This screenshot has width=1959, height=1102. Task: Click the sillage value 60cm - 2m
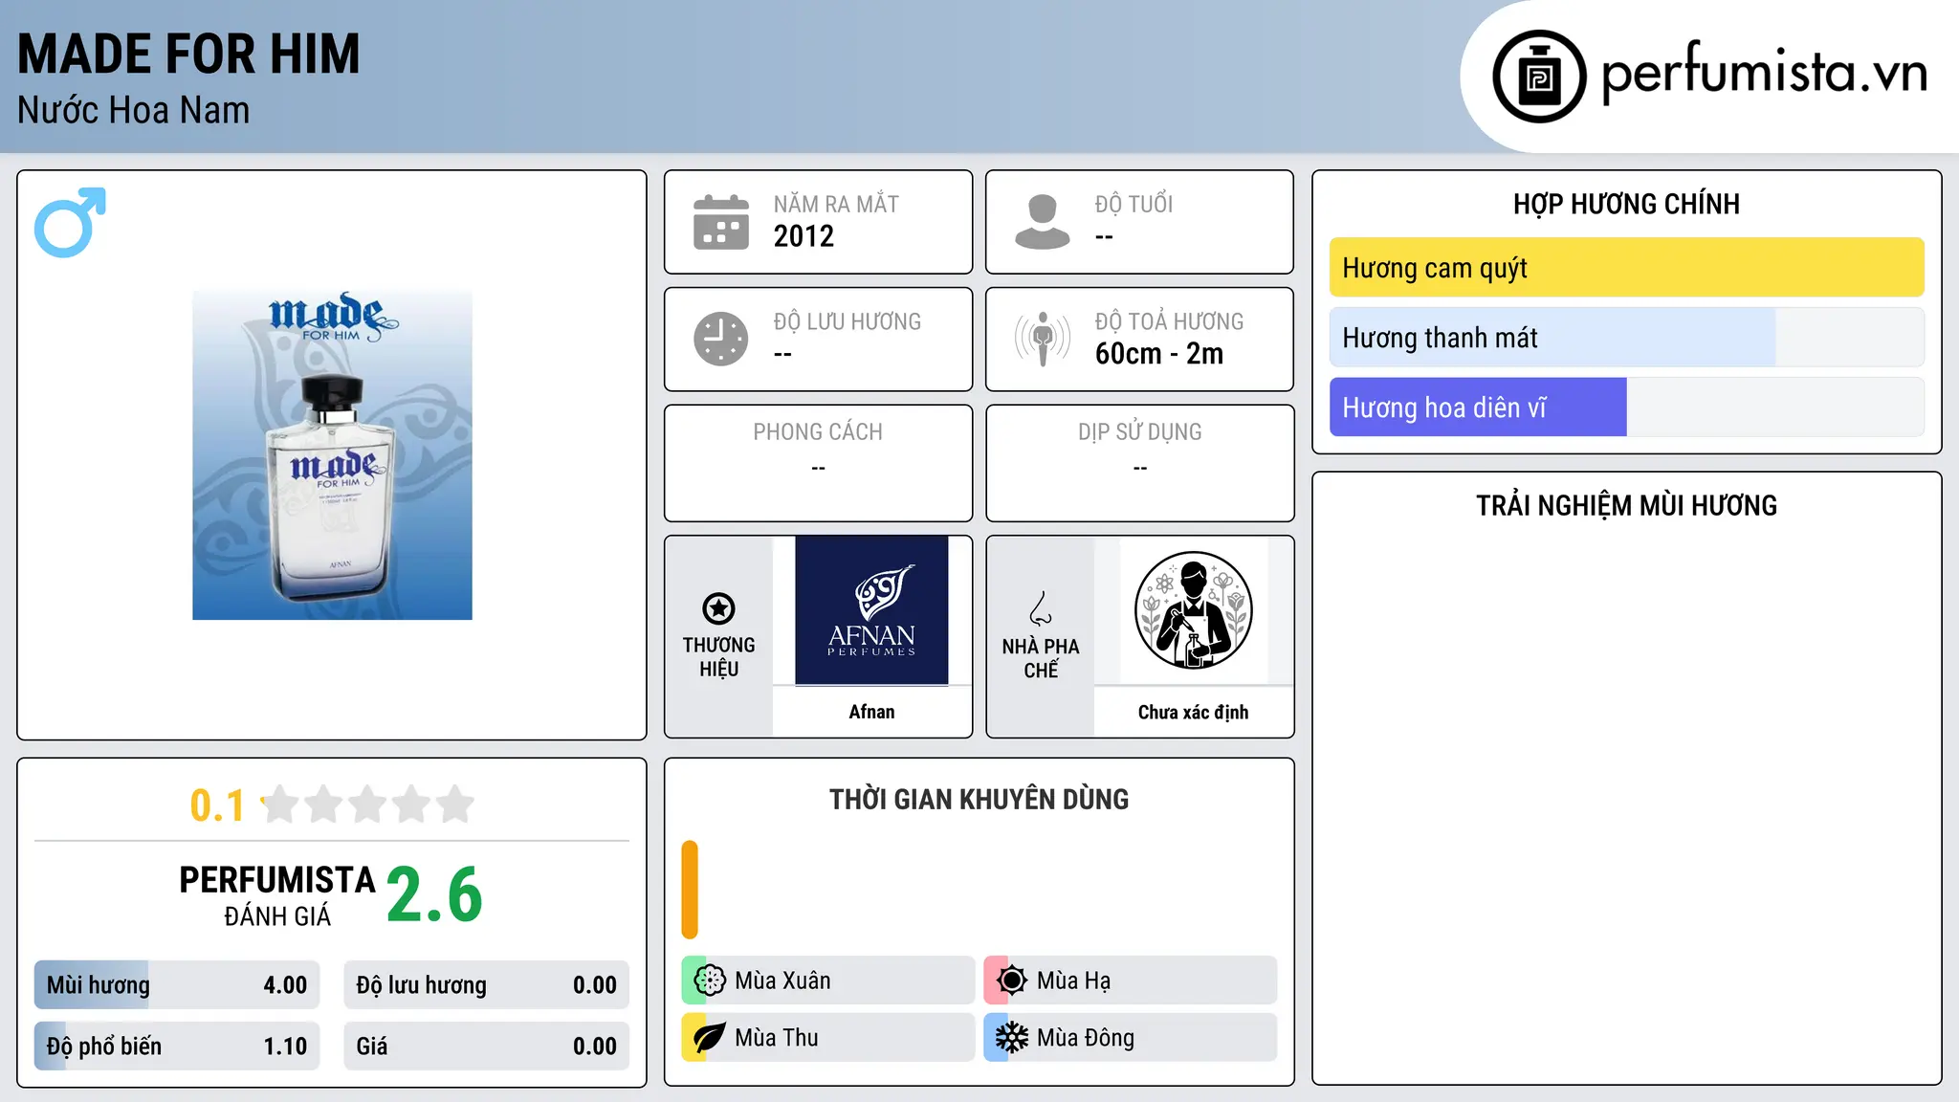click(x=1159, y=354)
